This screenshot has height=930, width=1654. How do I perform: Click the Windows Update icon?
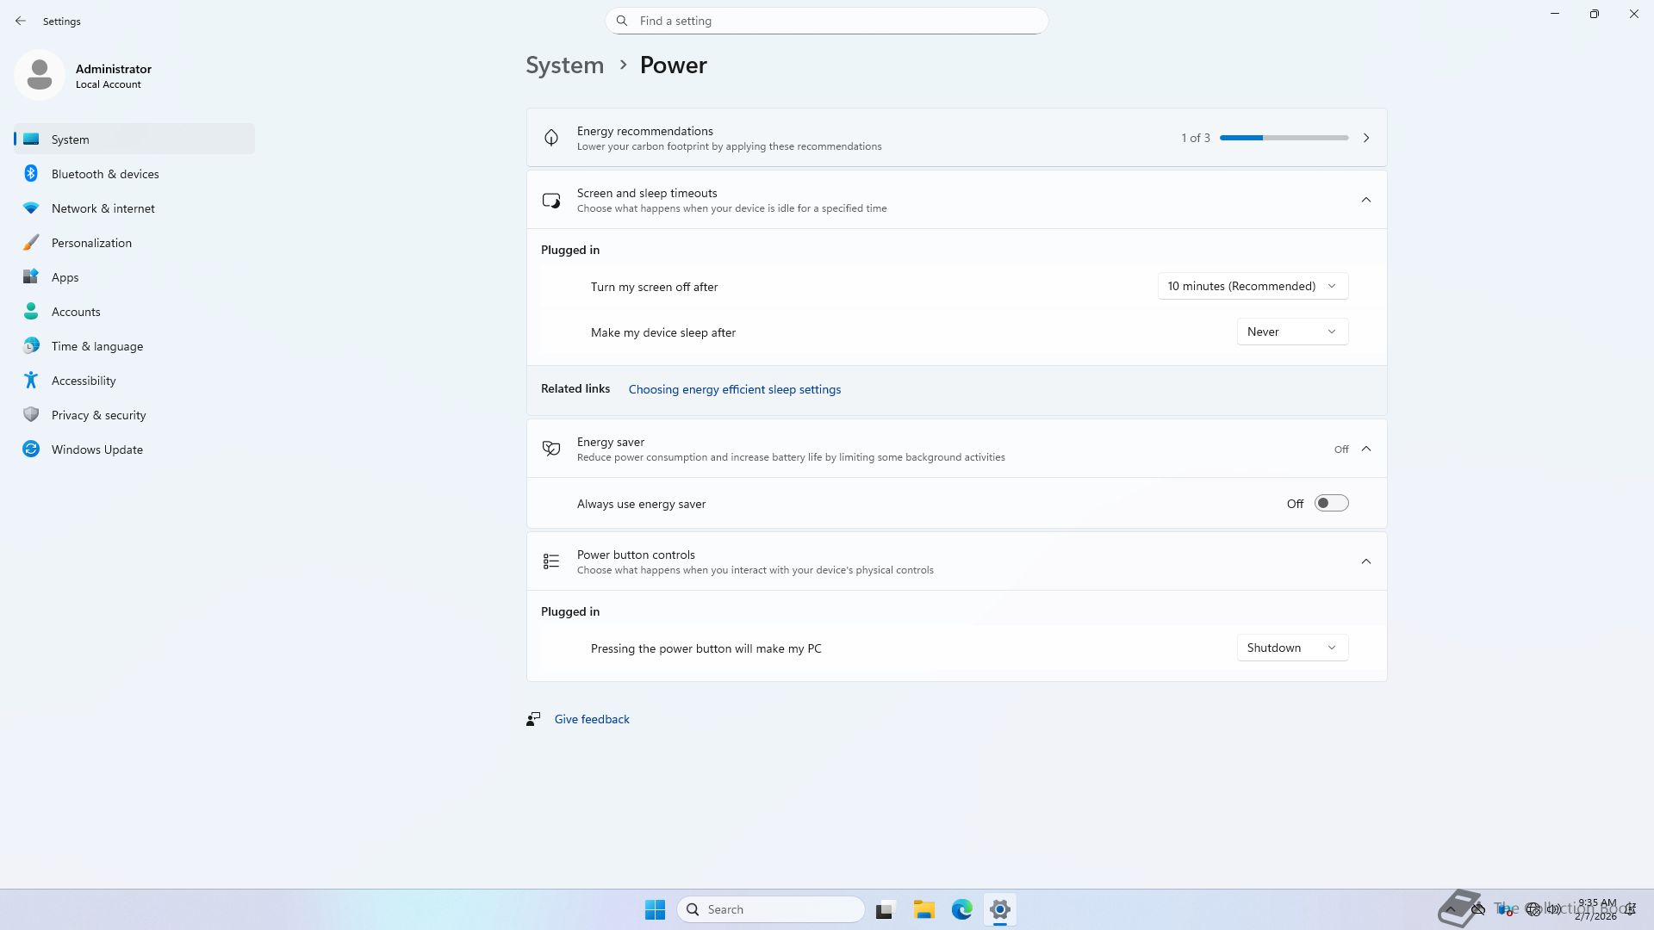[x=31, y=449]
